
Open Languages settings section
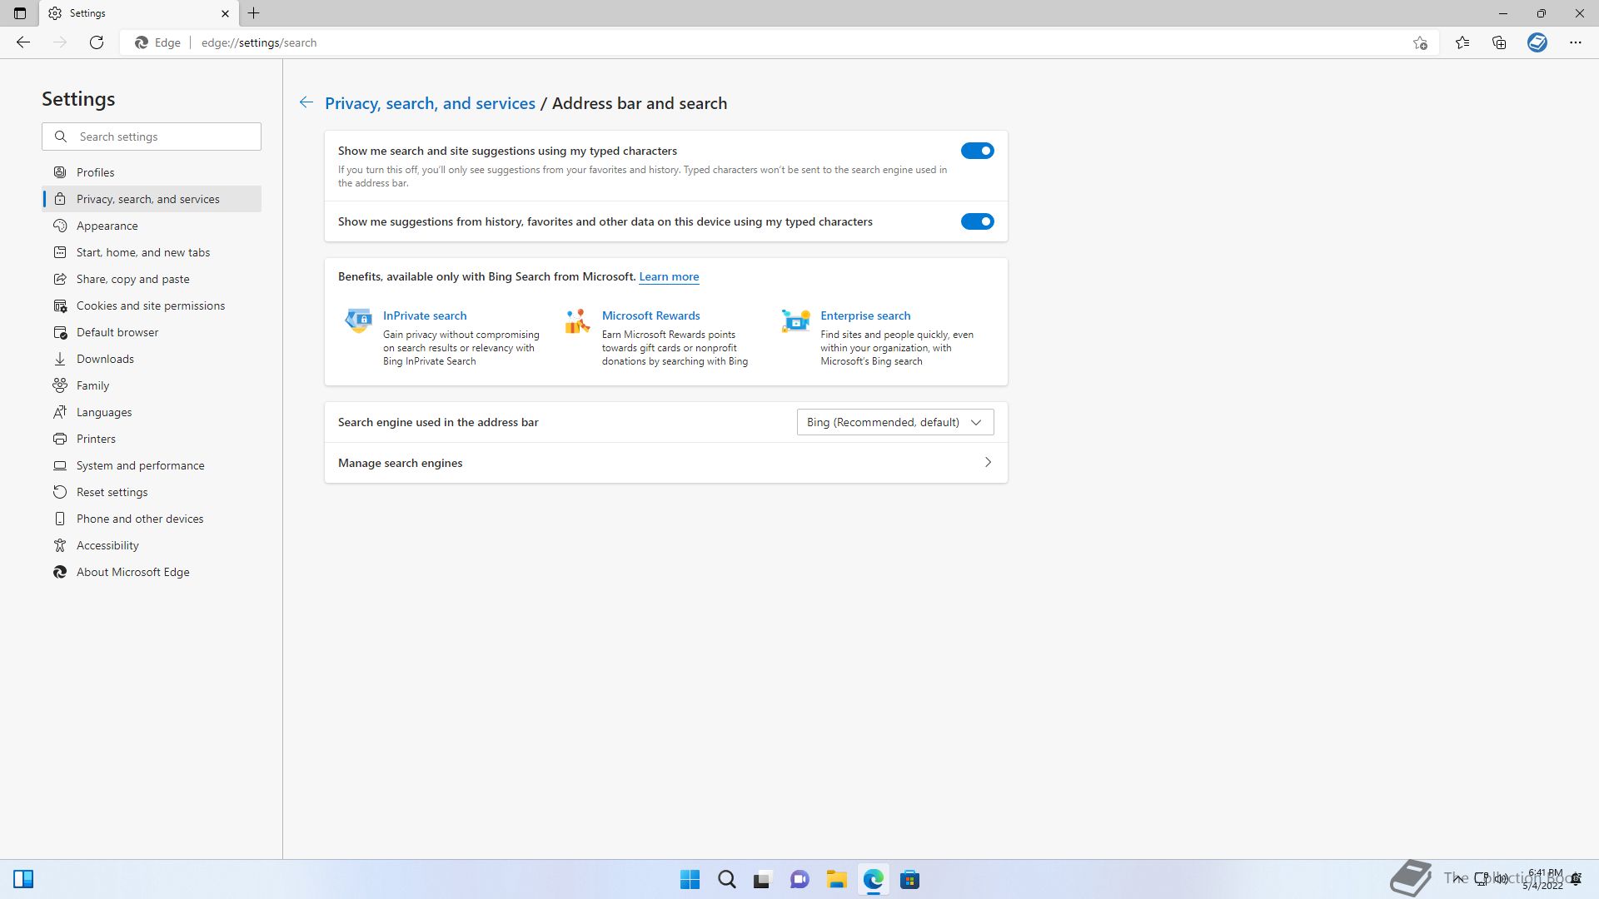[x=152, y=412]
